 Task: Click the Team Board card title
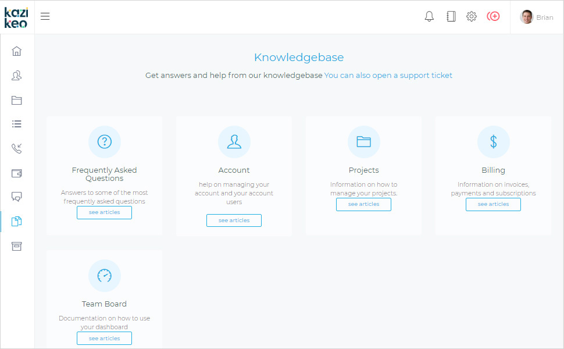point(104,304)
